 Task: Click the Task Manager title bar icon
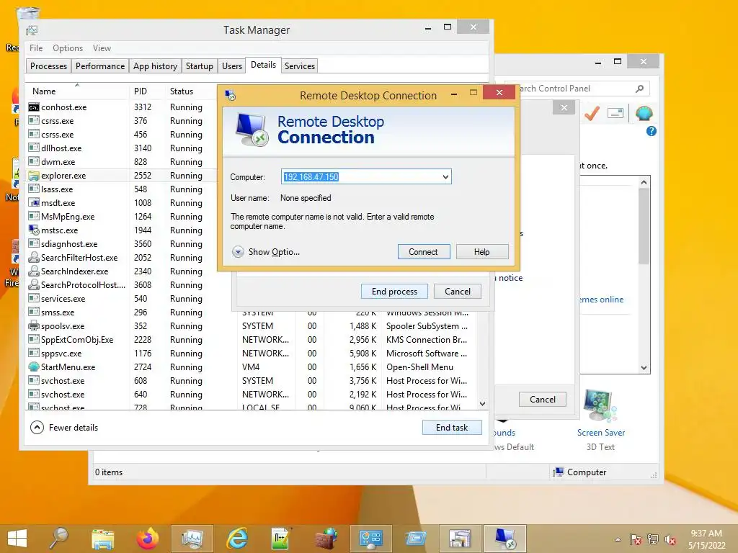point(32,30)
